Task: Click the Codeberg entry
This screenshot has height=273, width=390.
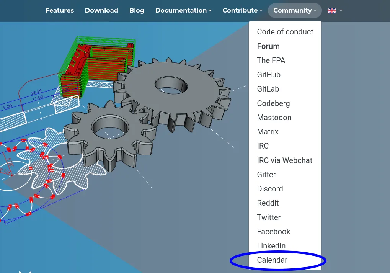Action: 273,103
